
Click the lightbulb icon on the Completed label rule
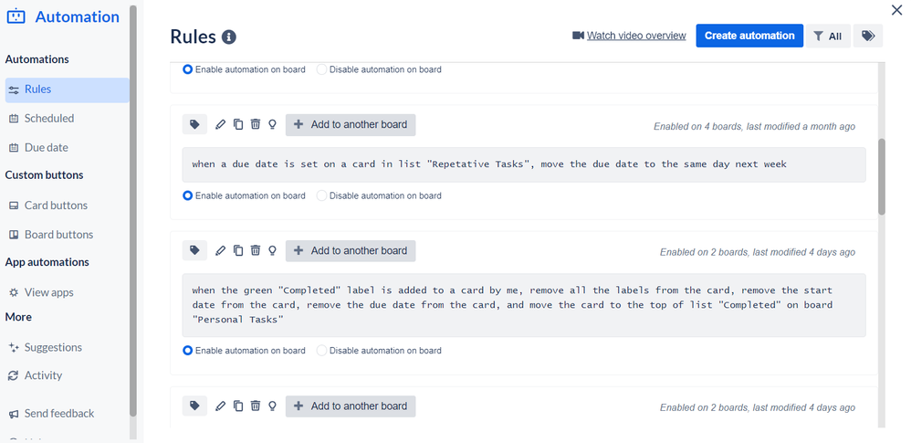pos(272,250)
